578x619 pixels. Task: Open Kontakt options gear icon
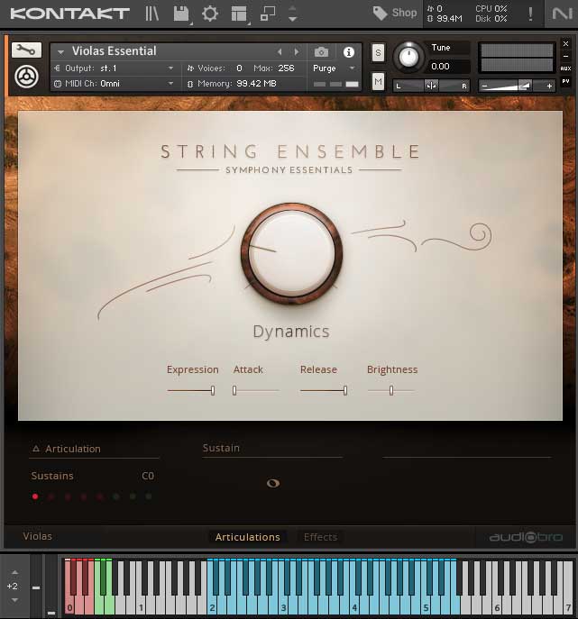[x=210, y=14]
